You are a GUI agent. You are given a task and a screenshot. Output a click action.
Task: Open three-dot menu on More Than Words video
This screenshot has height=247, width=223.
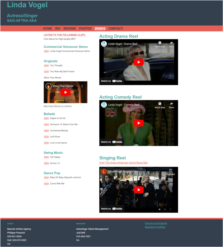[x=82, y=86]
